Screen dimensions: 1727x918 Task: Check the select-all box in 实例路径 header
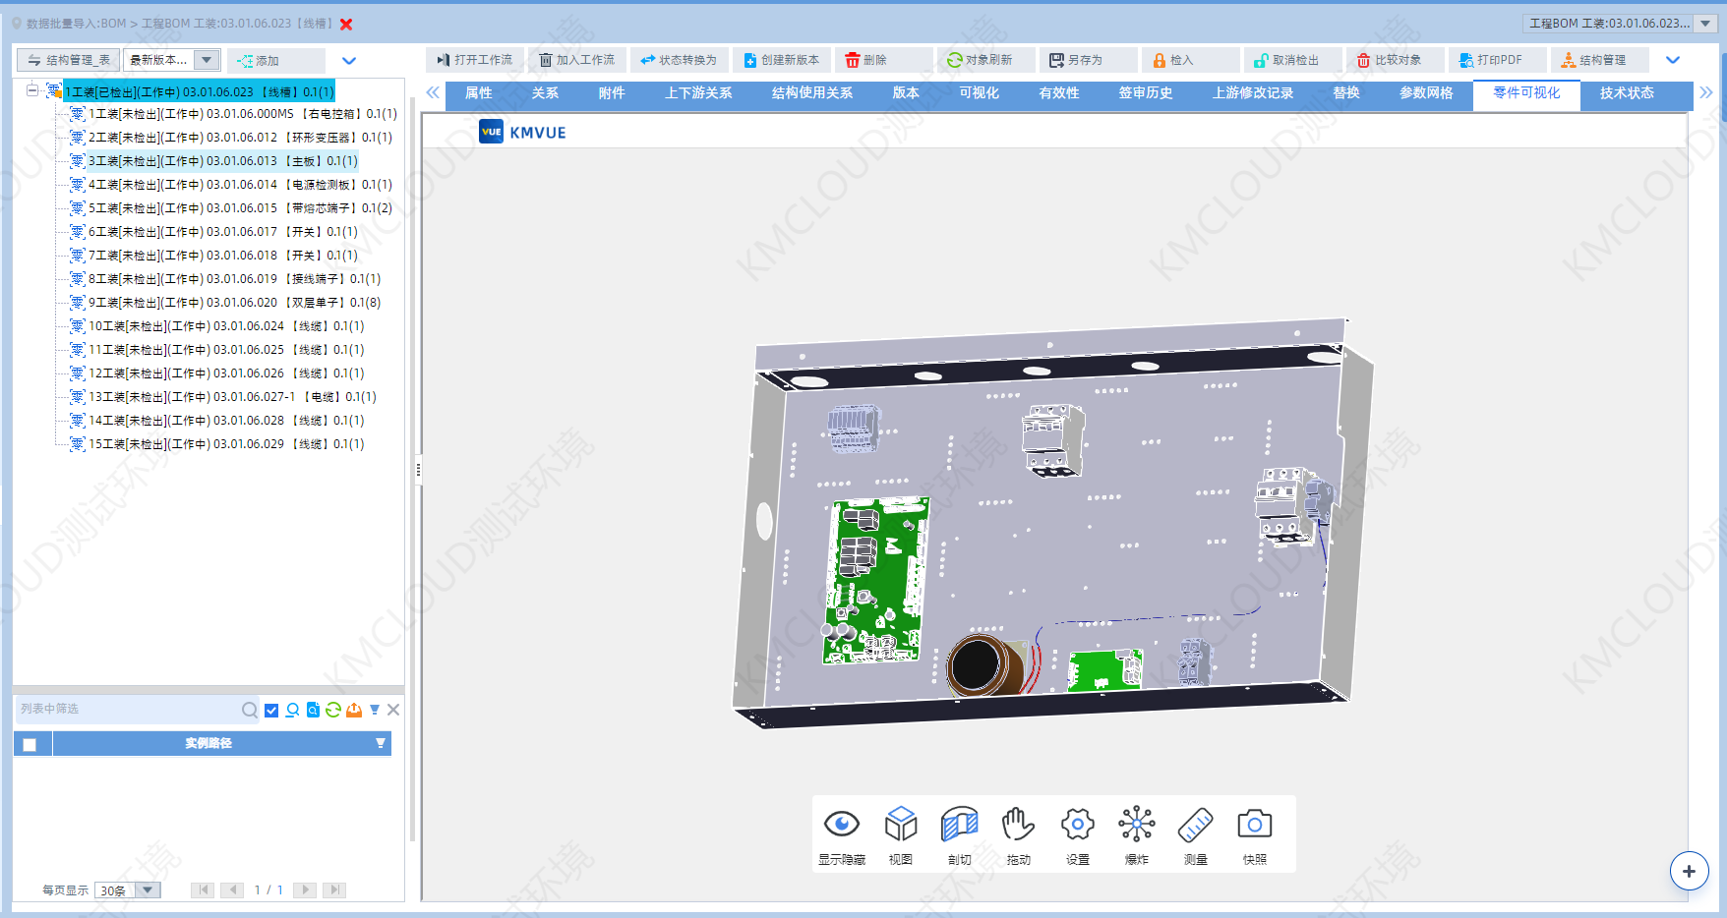(30, 744)
